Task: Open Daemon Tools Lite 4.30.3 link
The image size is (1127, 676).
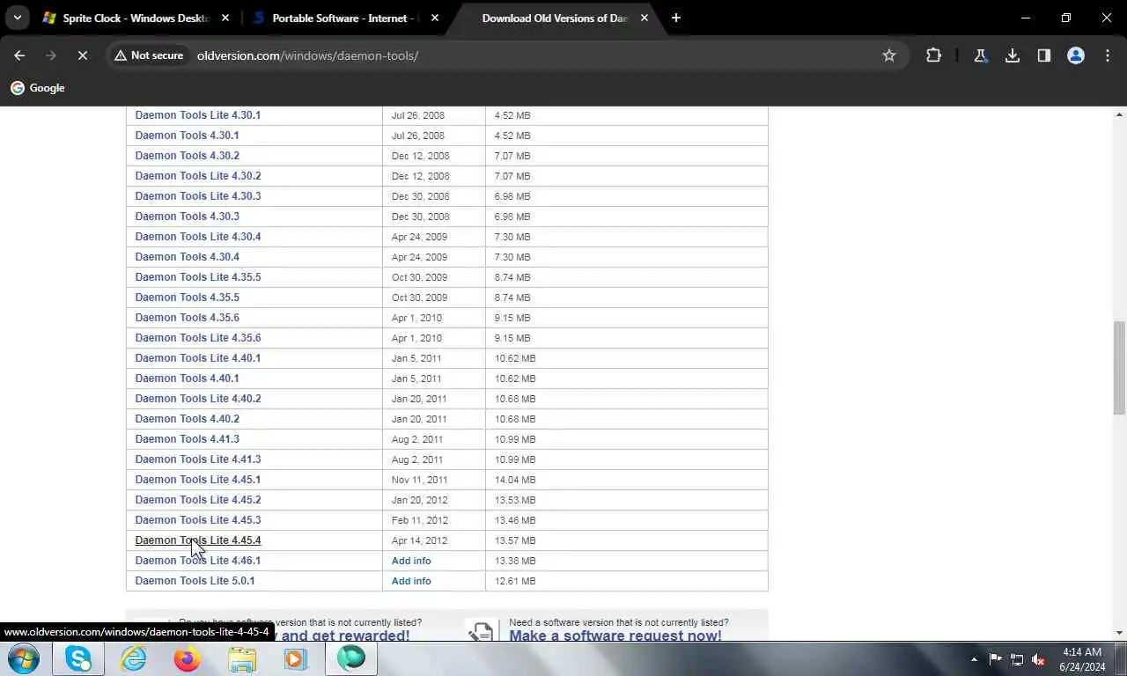Action: click(198, 196)
